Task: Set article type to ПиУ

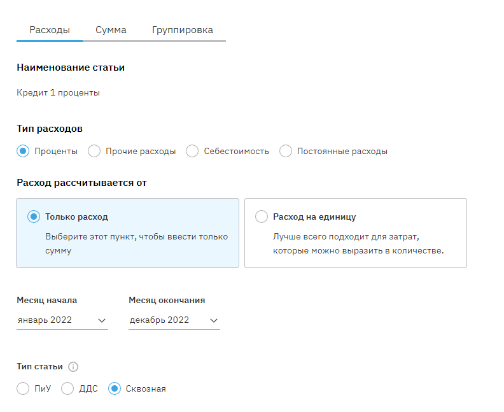Action: click(x=24, y=388)
